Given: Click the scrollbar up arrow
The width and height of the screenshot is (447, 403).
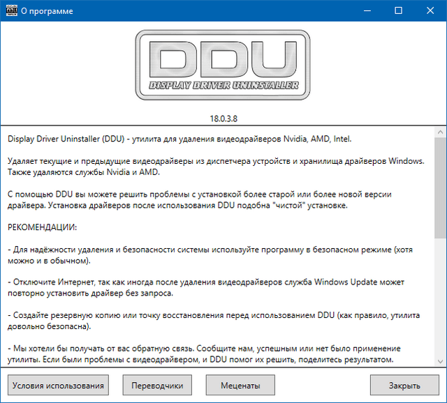Looking at the screenshot, I should [440, 132].
